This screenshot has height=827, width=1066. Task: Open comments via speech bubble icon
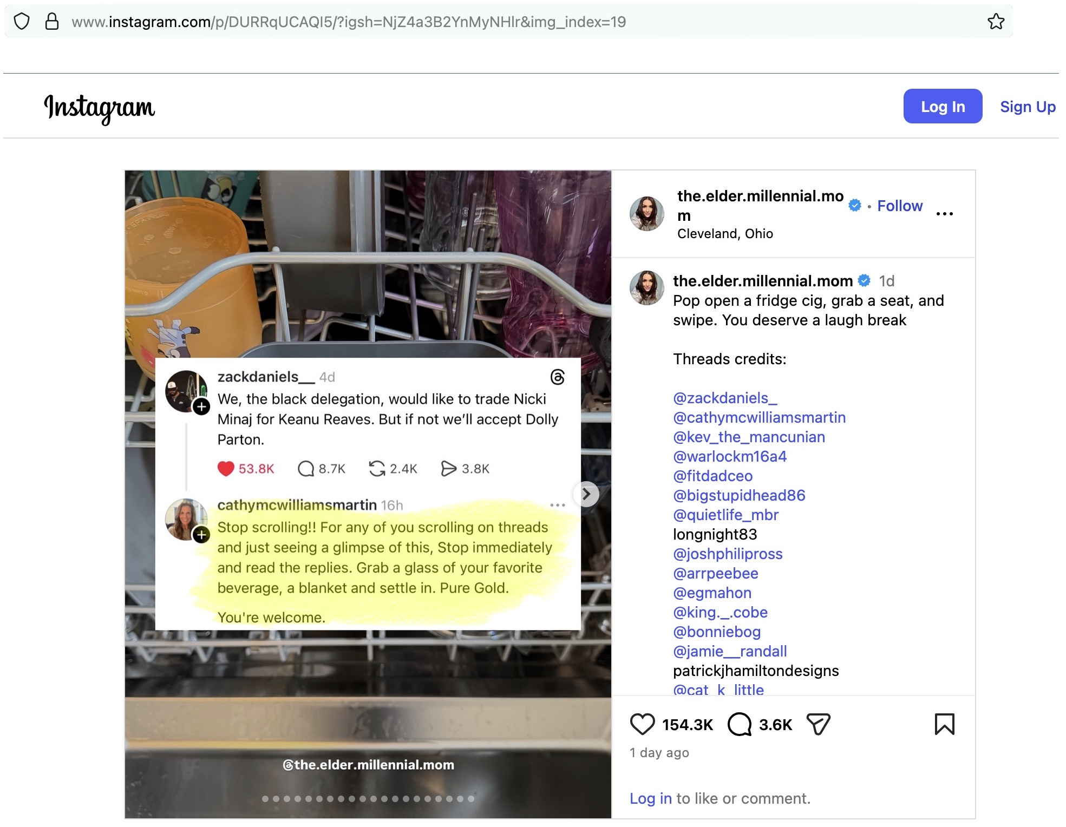pos(739,724)
